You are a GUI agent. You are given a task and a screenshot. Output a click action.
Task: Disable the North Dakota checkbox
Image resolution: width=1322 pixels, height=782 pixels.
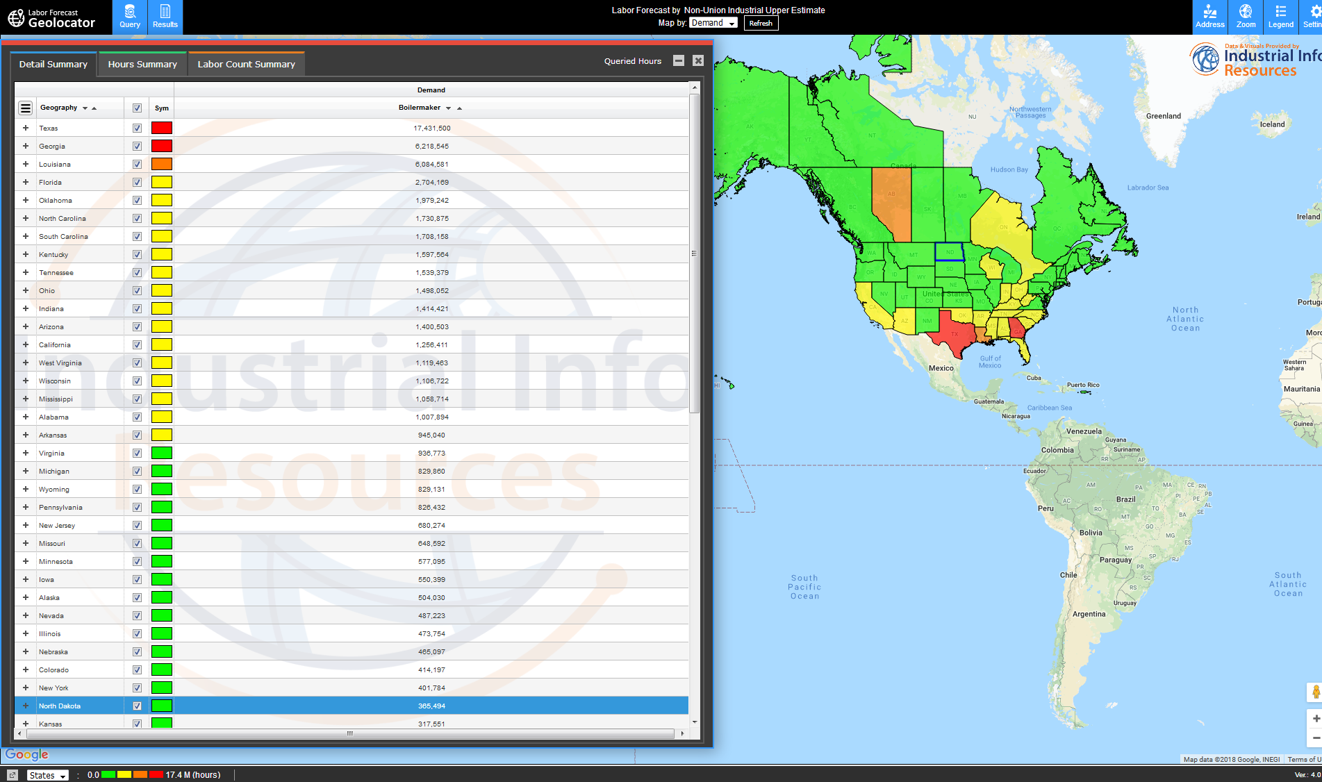tap(137, 705)
